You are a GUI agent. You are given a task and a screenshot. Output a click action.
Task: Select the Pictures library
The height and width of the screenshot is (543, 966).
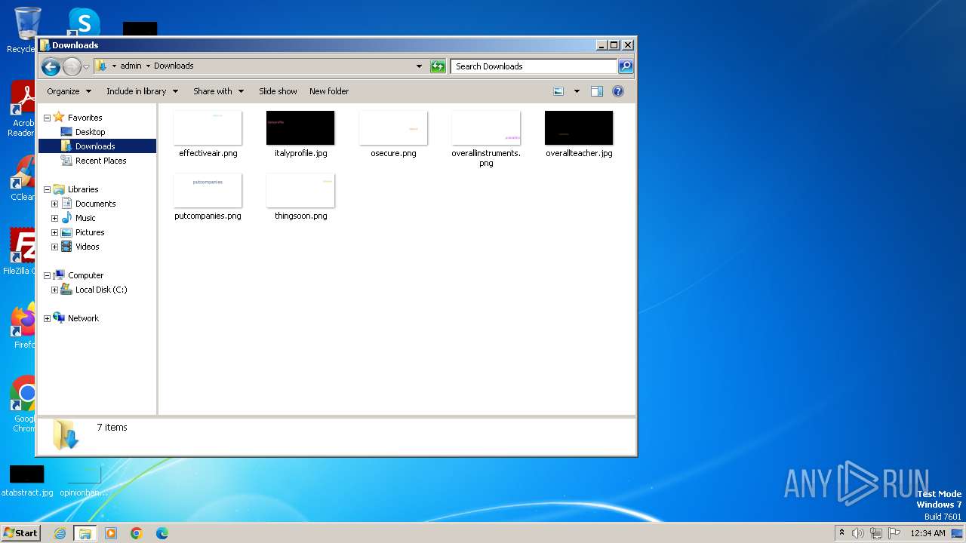(x=90, y=232)
